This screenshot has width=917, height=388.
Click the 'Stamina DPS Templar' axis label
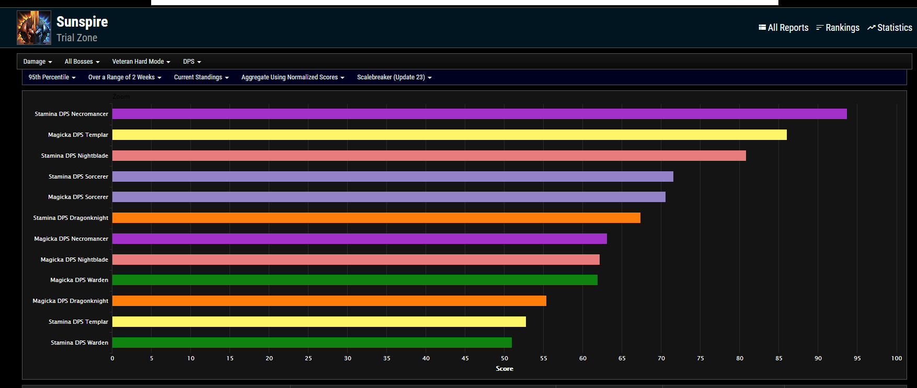(78, 322)
